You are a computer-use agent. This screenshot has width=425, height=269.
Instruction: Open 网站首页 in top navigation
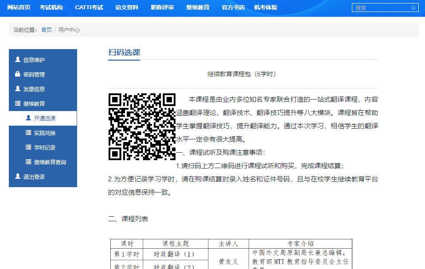click(x=19, y=8)
